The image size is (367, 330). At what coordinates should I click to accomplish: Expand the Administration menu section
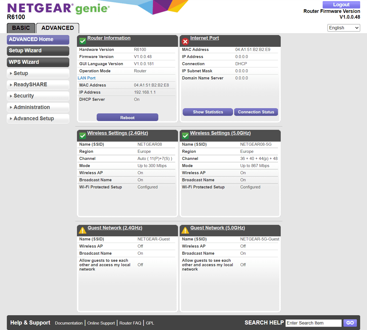click(38, 107)
